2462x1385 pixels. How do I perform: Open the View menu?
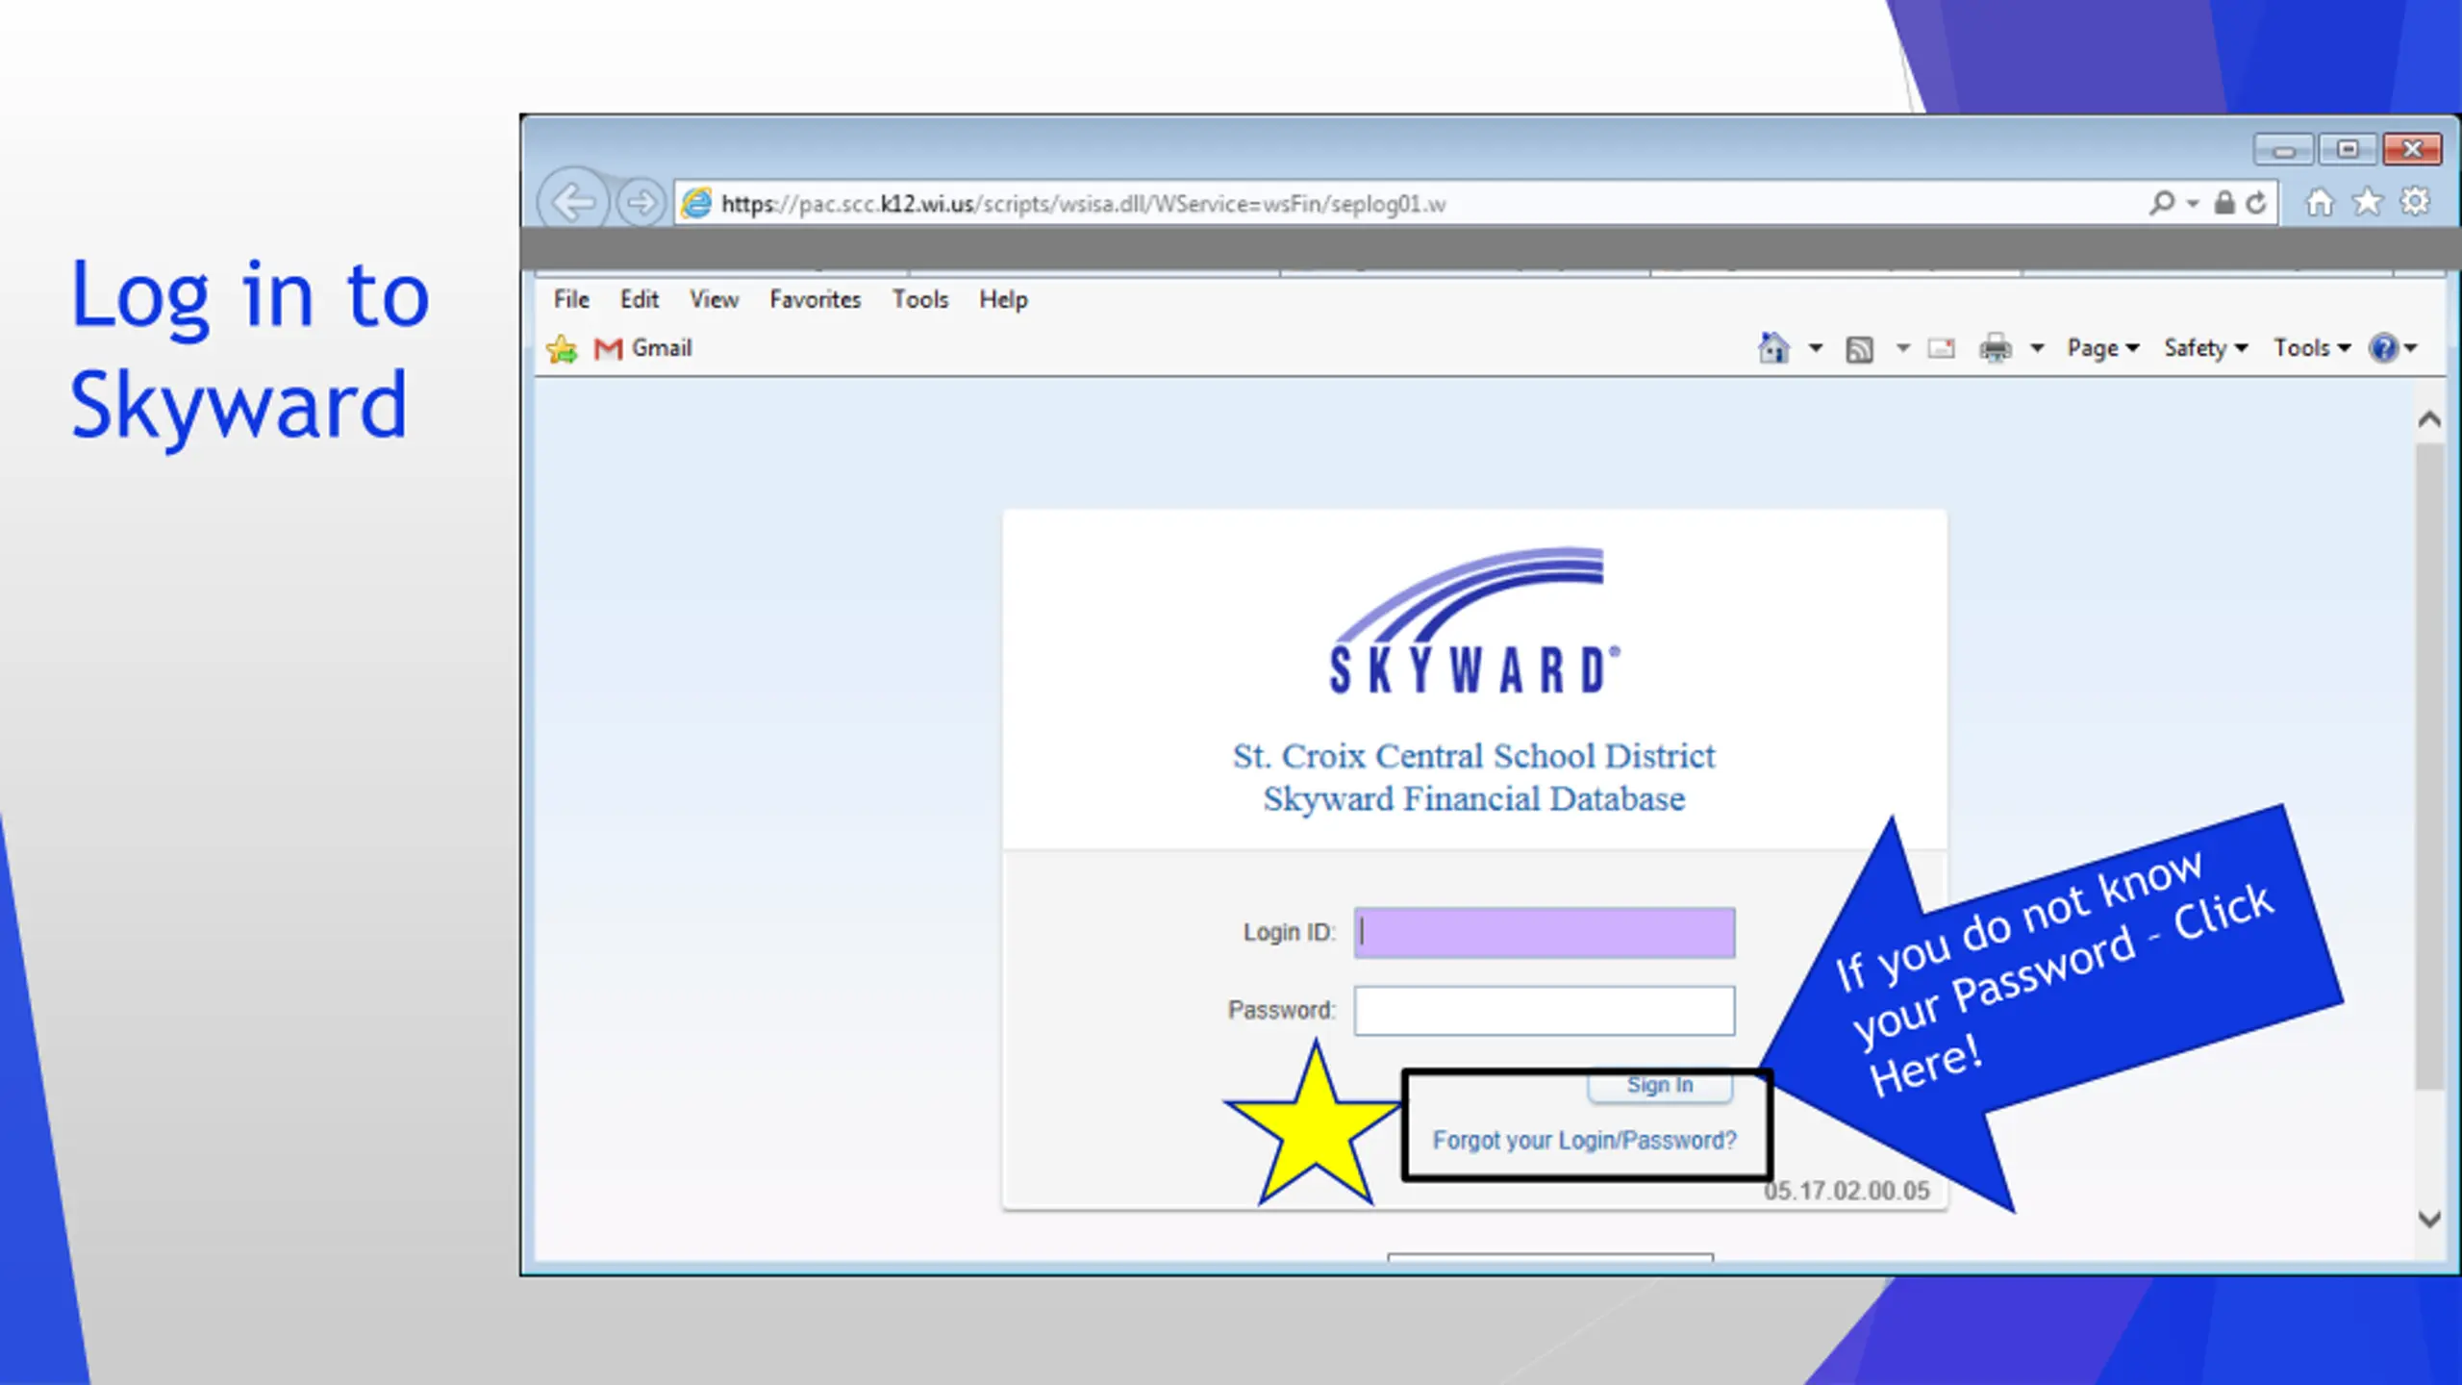pos(714,299)
